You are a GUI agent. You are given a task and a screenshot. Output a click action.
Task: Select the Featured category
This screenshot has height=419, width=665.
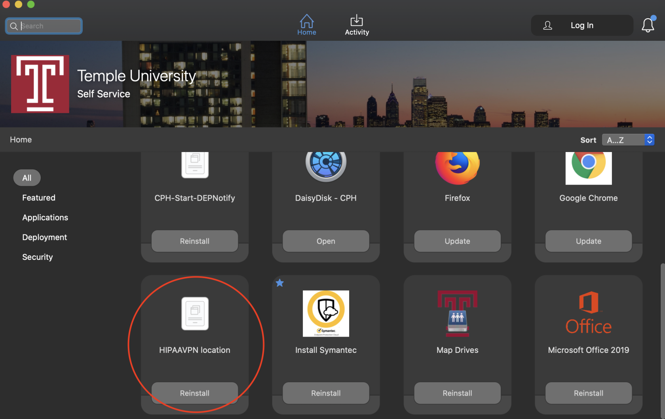click(x=39, y=198)
